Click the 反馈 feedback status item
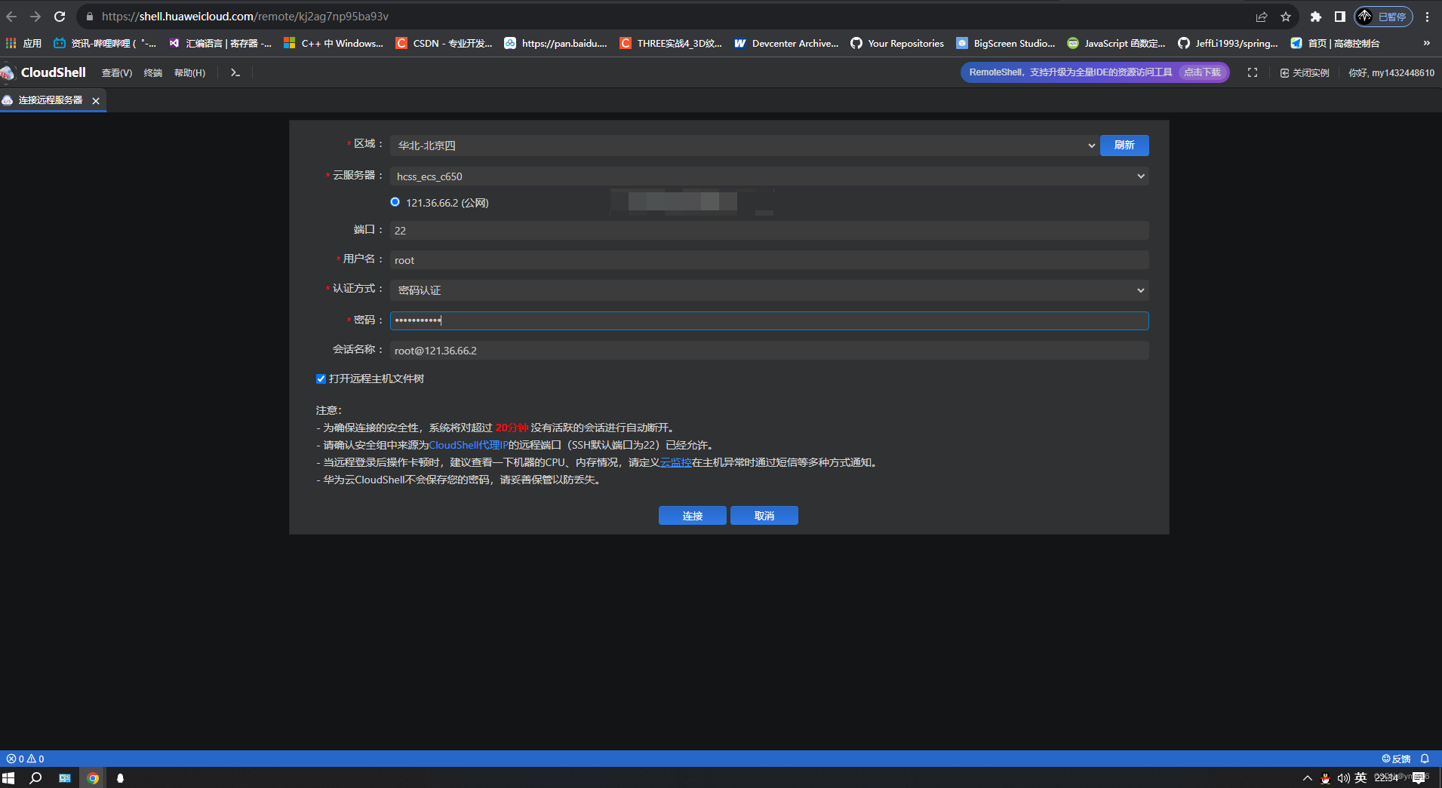 1396,759
